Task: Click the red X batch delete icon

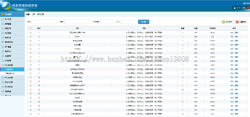Action: click(237, 22)
